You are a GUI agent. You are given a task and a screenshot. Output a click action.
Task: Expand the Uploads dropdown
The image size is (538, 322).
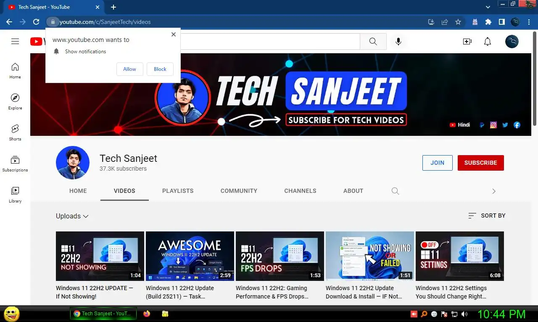coord(72,216)
